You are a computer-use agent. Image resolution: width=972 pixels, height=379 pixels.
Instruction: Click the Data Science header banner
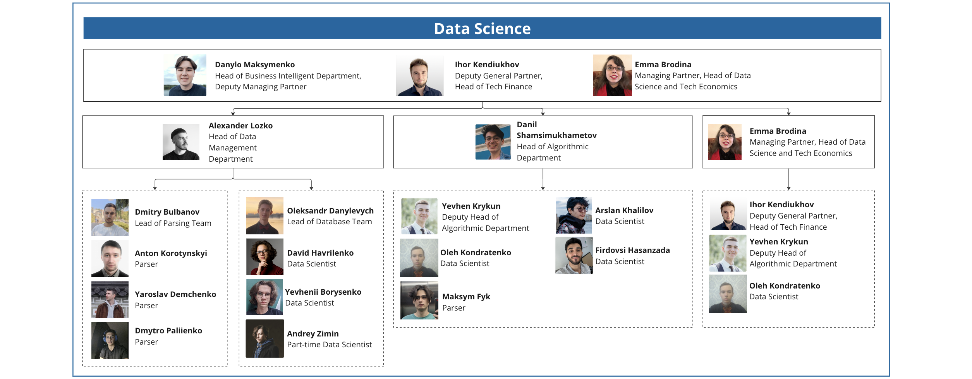pos(482,28)
